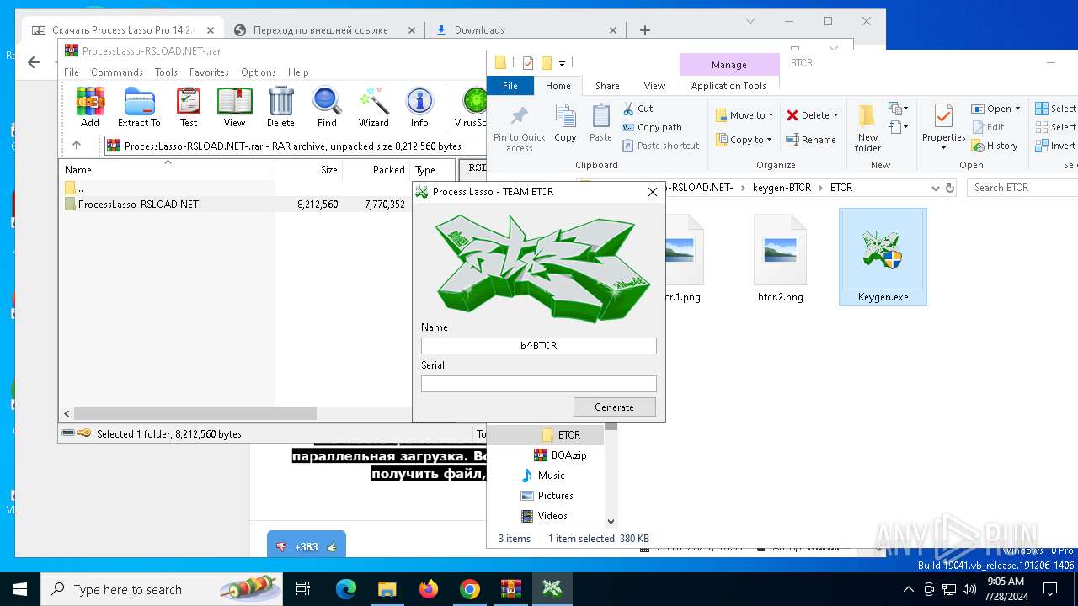The image size is (1078, 606).
Task: Open Microsoft Edge from the taskbar
Action: point(346,589)
